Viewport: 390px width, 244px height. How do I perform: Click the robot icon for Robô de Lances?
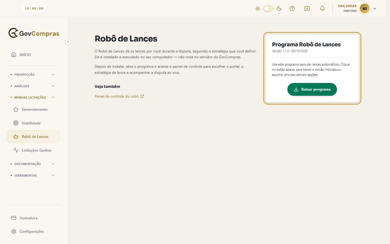pyautogui.click(x=16, y=137)
